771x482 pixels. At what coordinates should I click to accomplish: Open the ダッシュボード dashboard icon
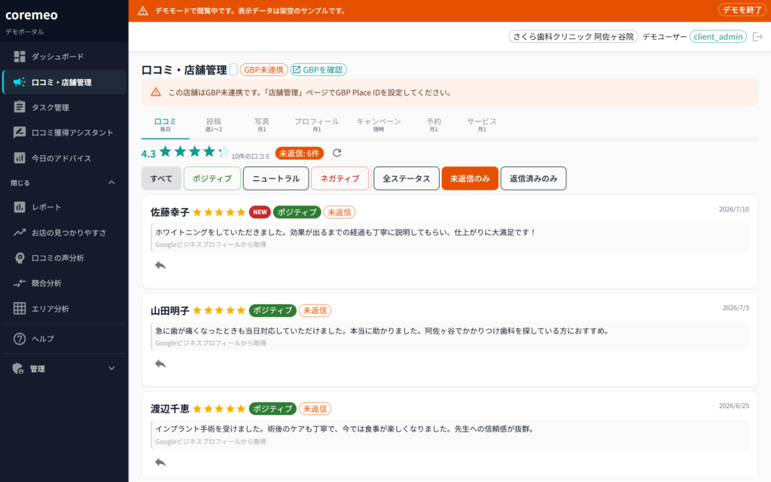click(19, 56)
